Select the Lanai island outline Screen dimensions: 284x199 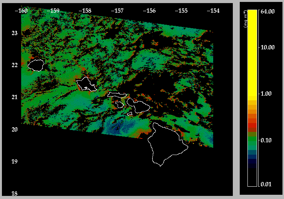click(120, 105)
